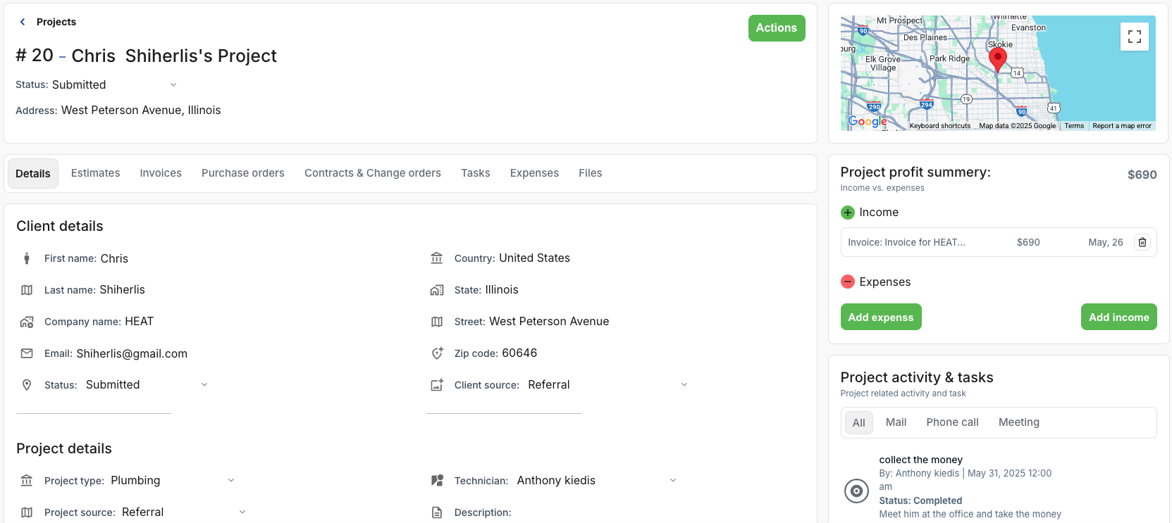Click the bank icon beside Country
Screen dimensions: 1172x523
[x=437, y=258]
